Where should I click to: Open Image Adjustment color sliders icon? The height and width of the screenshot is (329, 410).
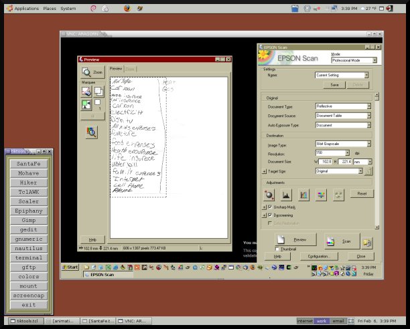pos(321,195)
